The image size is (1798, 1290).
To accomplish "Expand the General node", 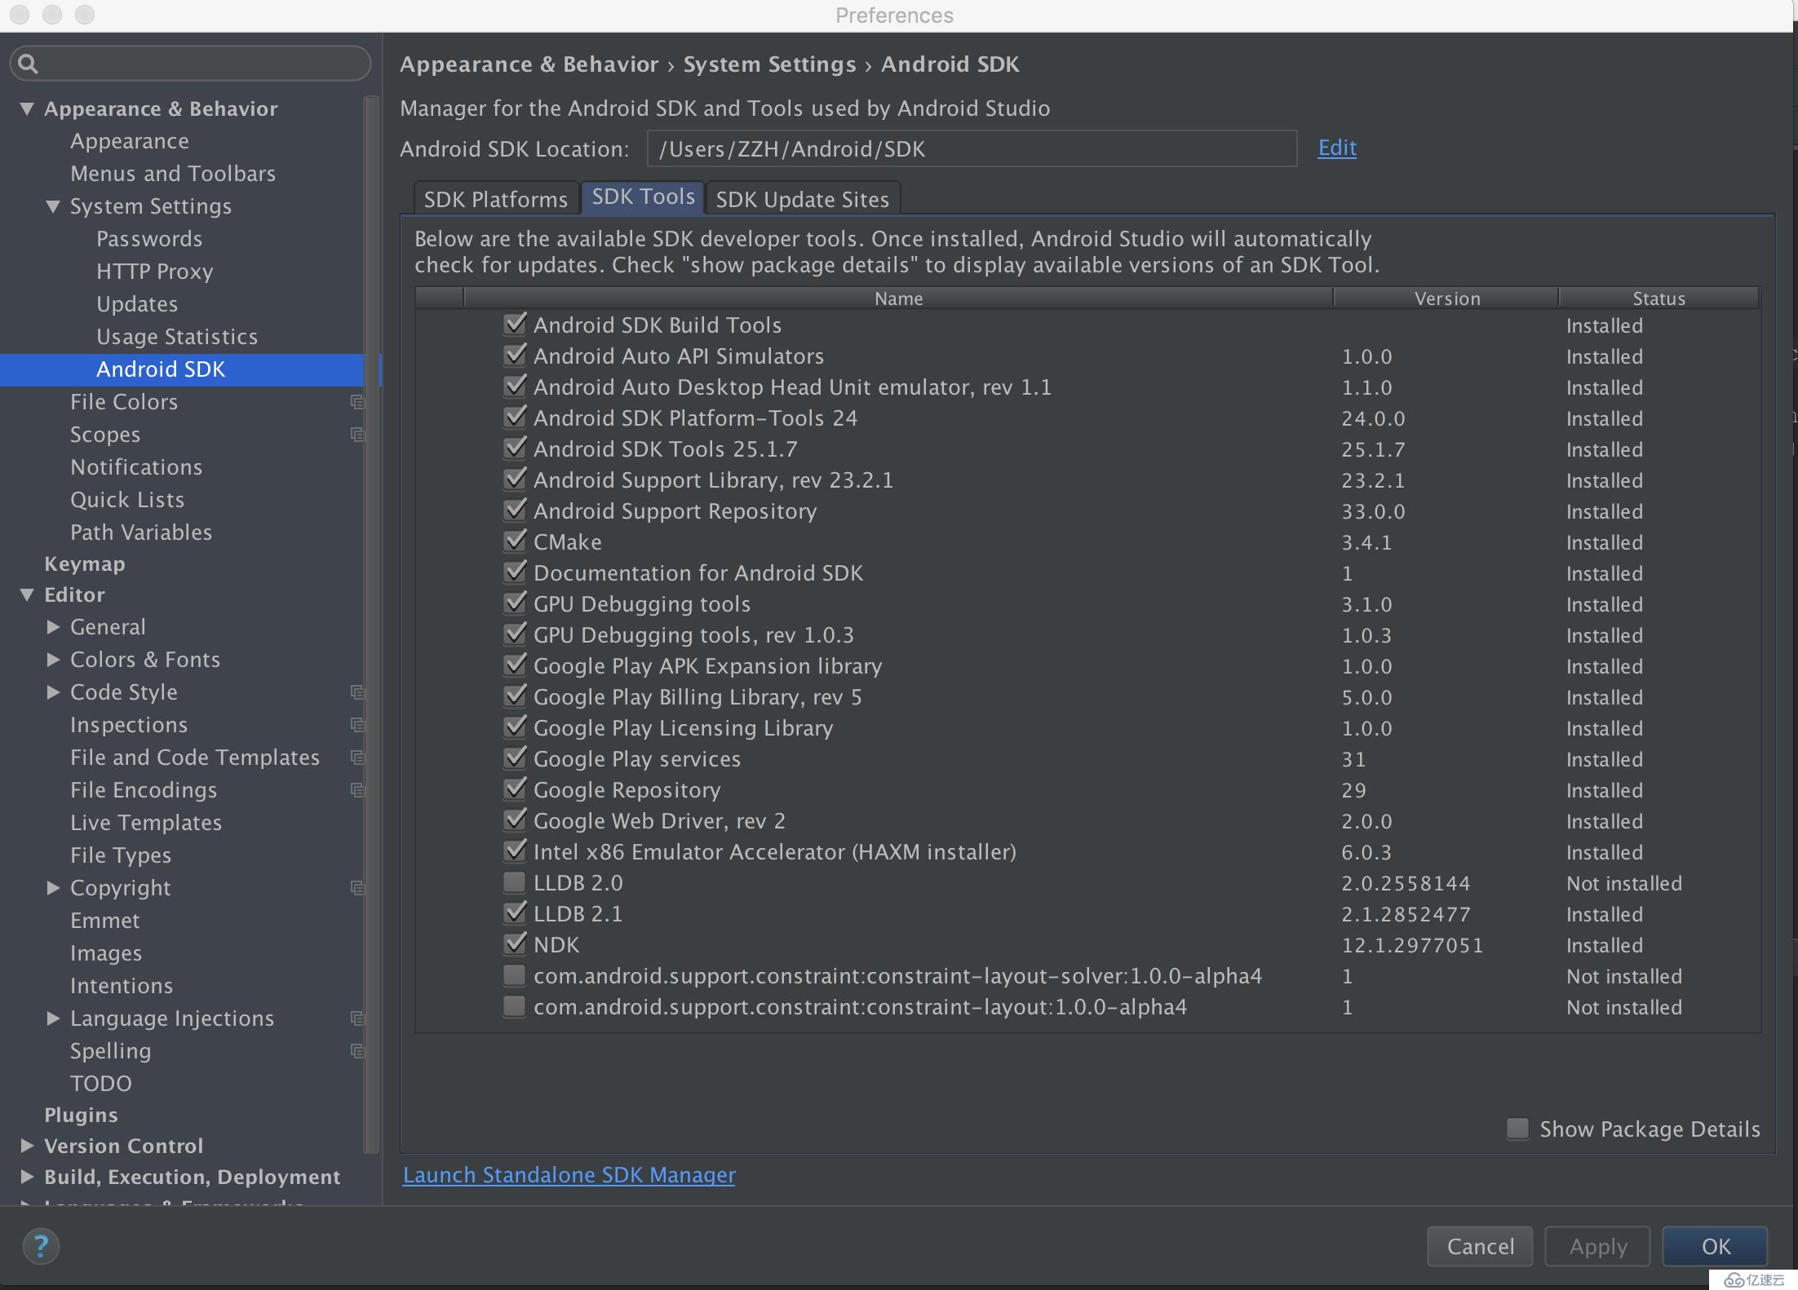I will (53, 627).
